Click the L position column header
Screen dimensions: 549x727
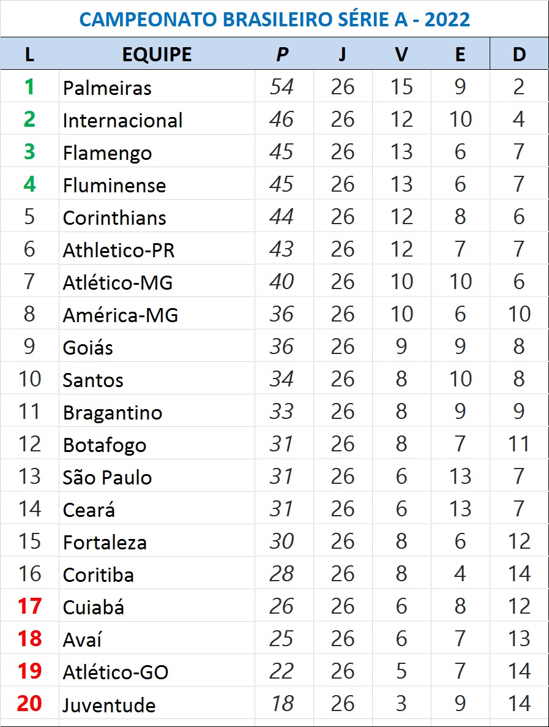coord(29,55)
